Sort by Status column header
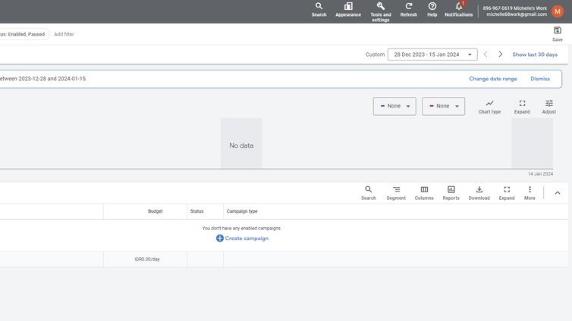The image size is (572, 321). 196,211
